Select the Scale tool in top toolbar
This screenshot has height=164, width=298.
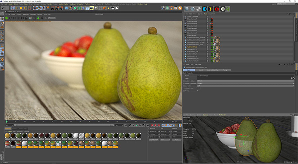pyautogui.click(x=21, y=8)
